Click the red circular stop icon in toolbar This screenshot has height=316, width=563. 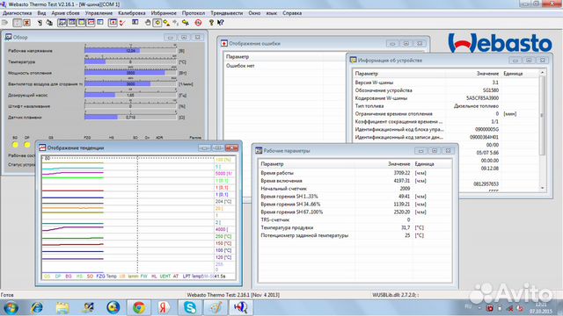click(x=198, y=23)
